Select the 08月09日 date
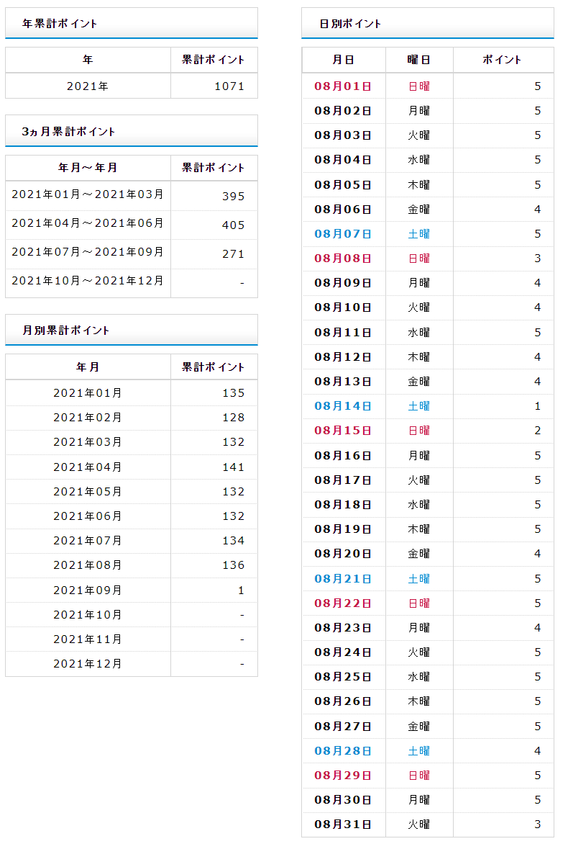Screen dimensions: 568x849 click(343, 282)
